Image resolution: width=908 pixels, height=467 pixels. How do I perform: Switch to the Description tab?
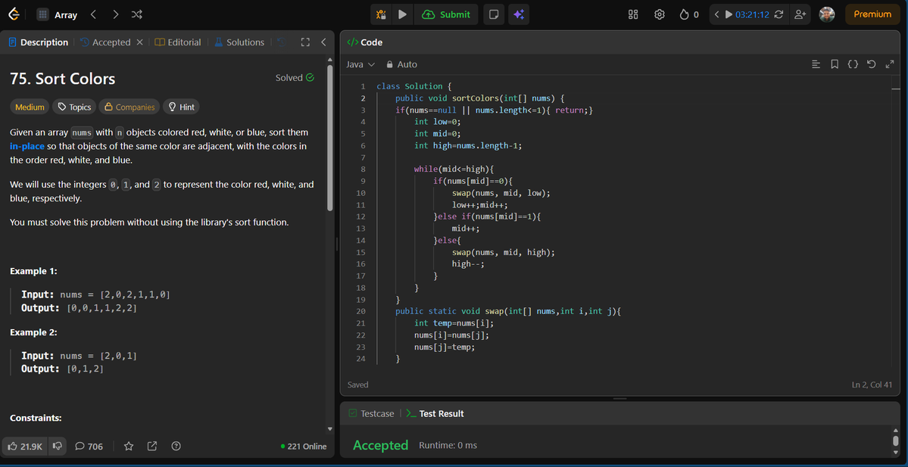coord(38,42)
